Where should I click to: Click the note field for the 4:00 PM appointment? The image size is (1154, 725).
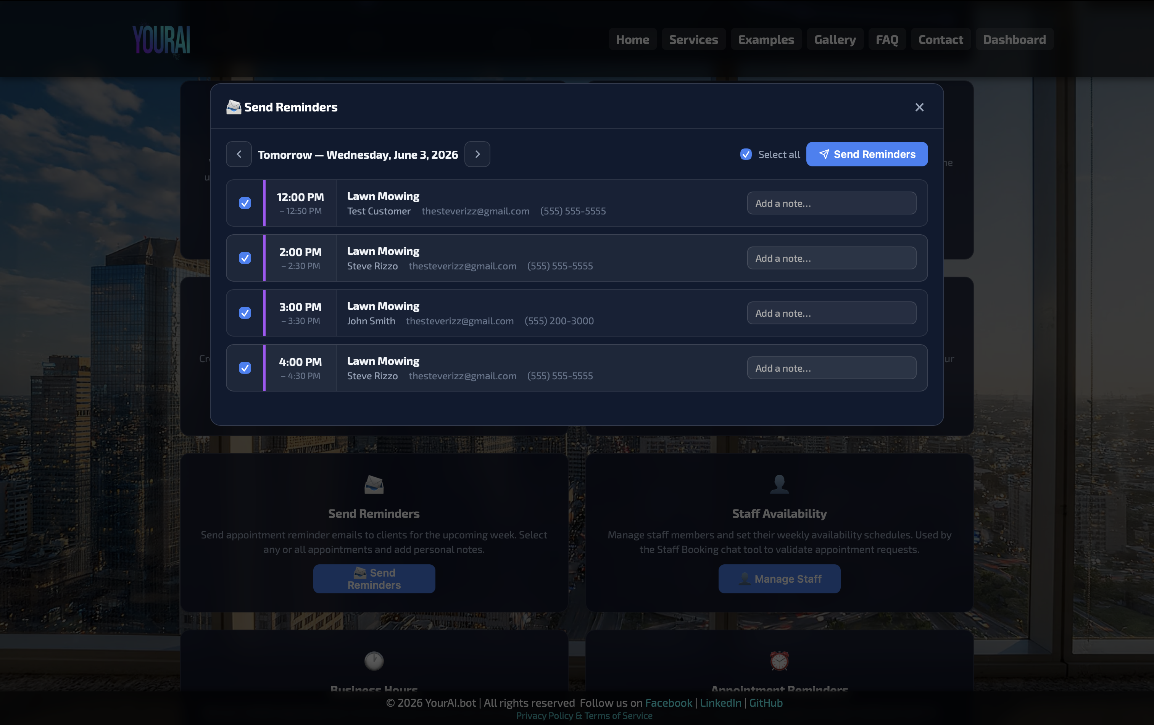(x=832, y=368)
